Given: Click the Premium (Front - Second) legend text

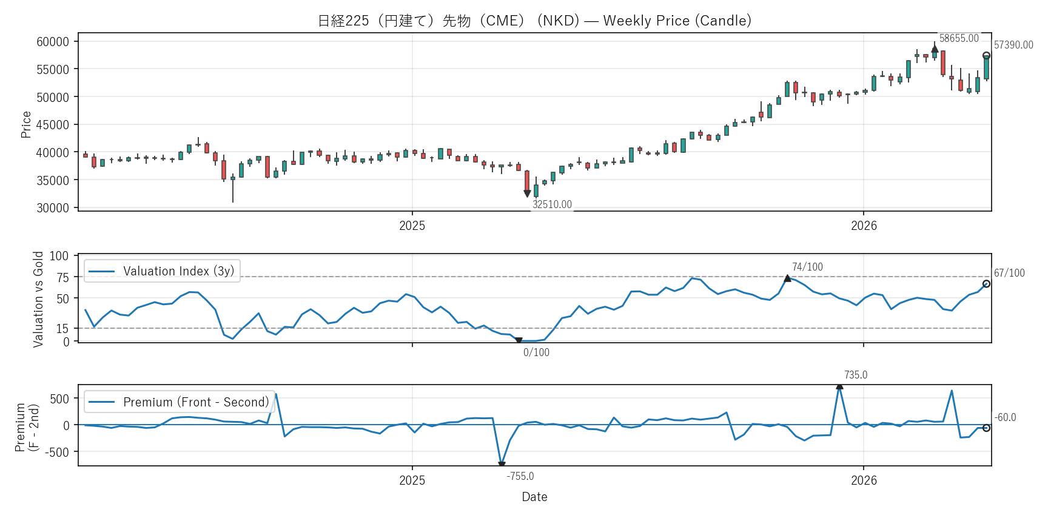Looking at the screenshot, I should (x=196, y=402).
